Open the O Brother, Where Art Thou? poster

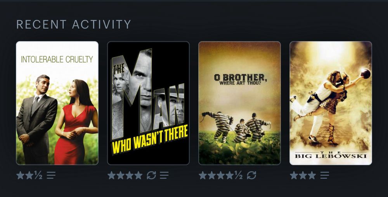pyautogui.click(x=239, y=103)
